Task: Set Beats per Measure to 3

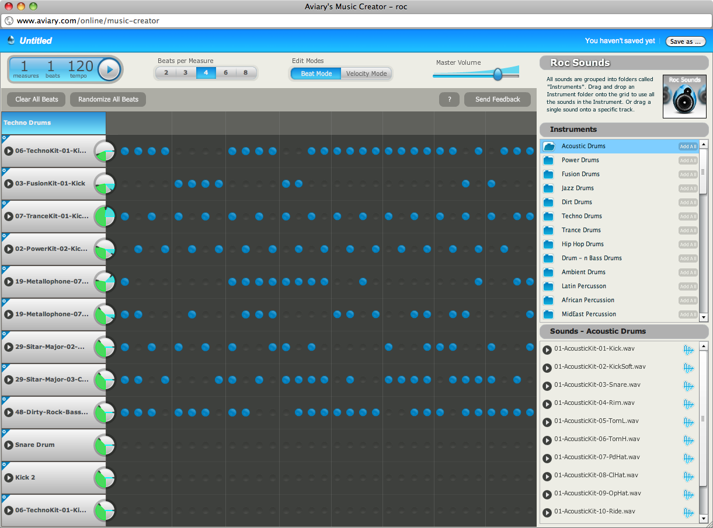Action: (x=186, y=73)
